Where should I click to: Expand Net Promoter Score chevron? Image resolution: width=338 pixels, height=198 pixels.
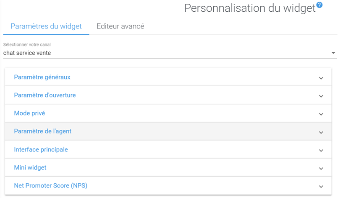click(321, 186)
